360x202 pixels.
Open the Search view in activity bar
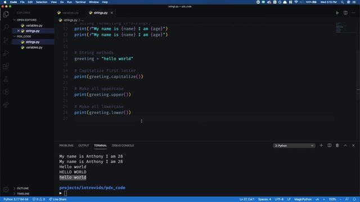click(x=6, y=27)
